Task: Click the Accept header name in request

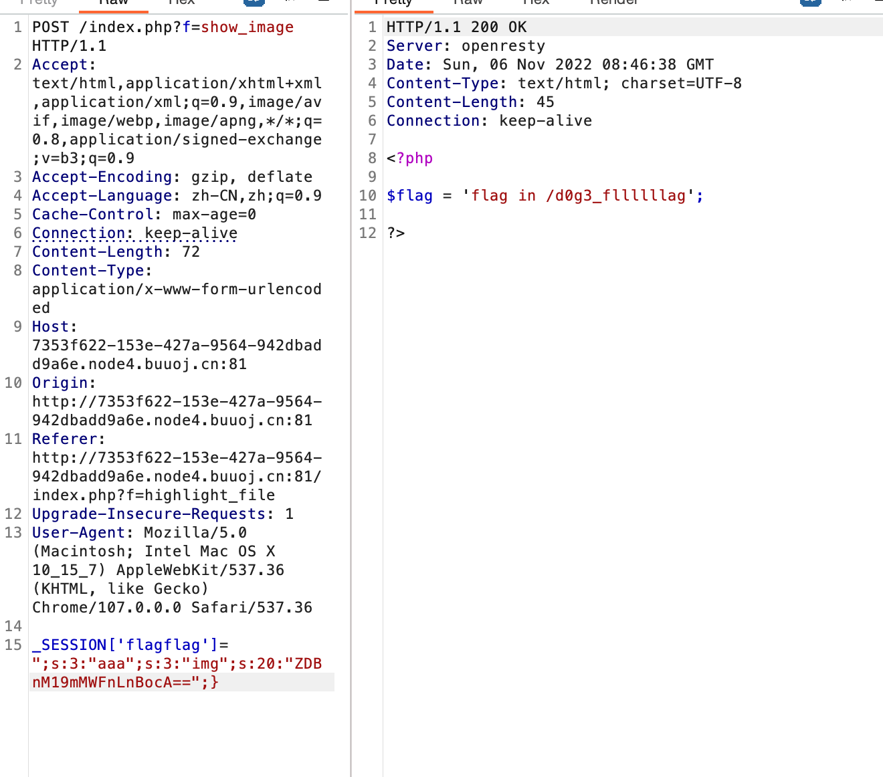Action: point(60,65)
